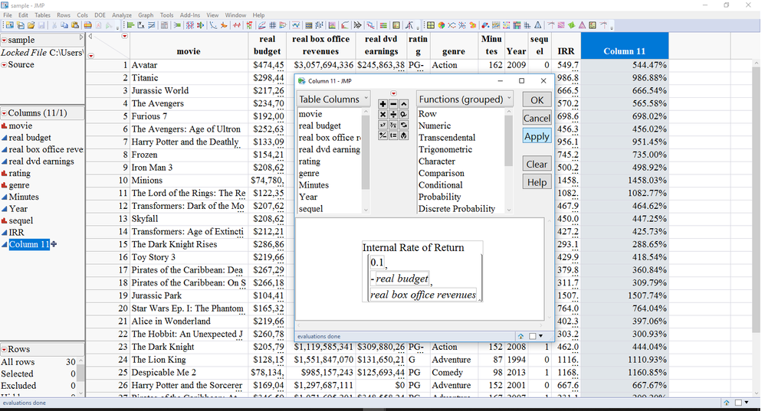Open the File menu
Screen dimensions: 765x411
(x=8, y=15)
